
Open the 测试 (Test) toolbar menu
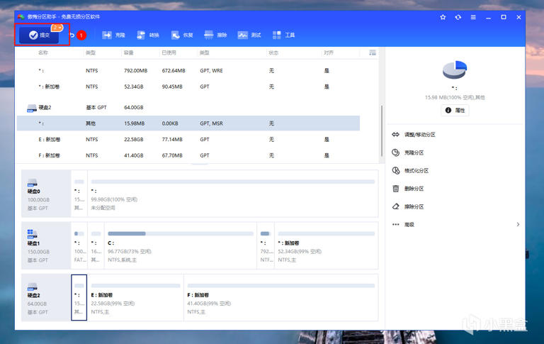pyautogui.click(x=249, y=35)
